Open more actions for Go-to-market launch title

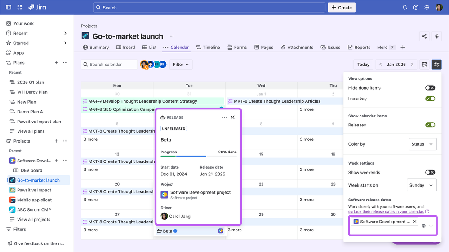click(x=171, y=36)
